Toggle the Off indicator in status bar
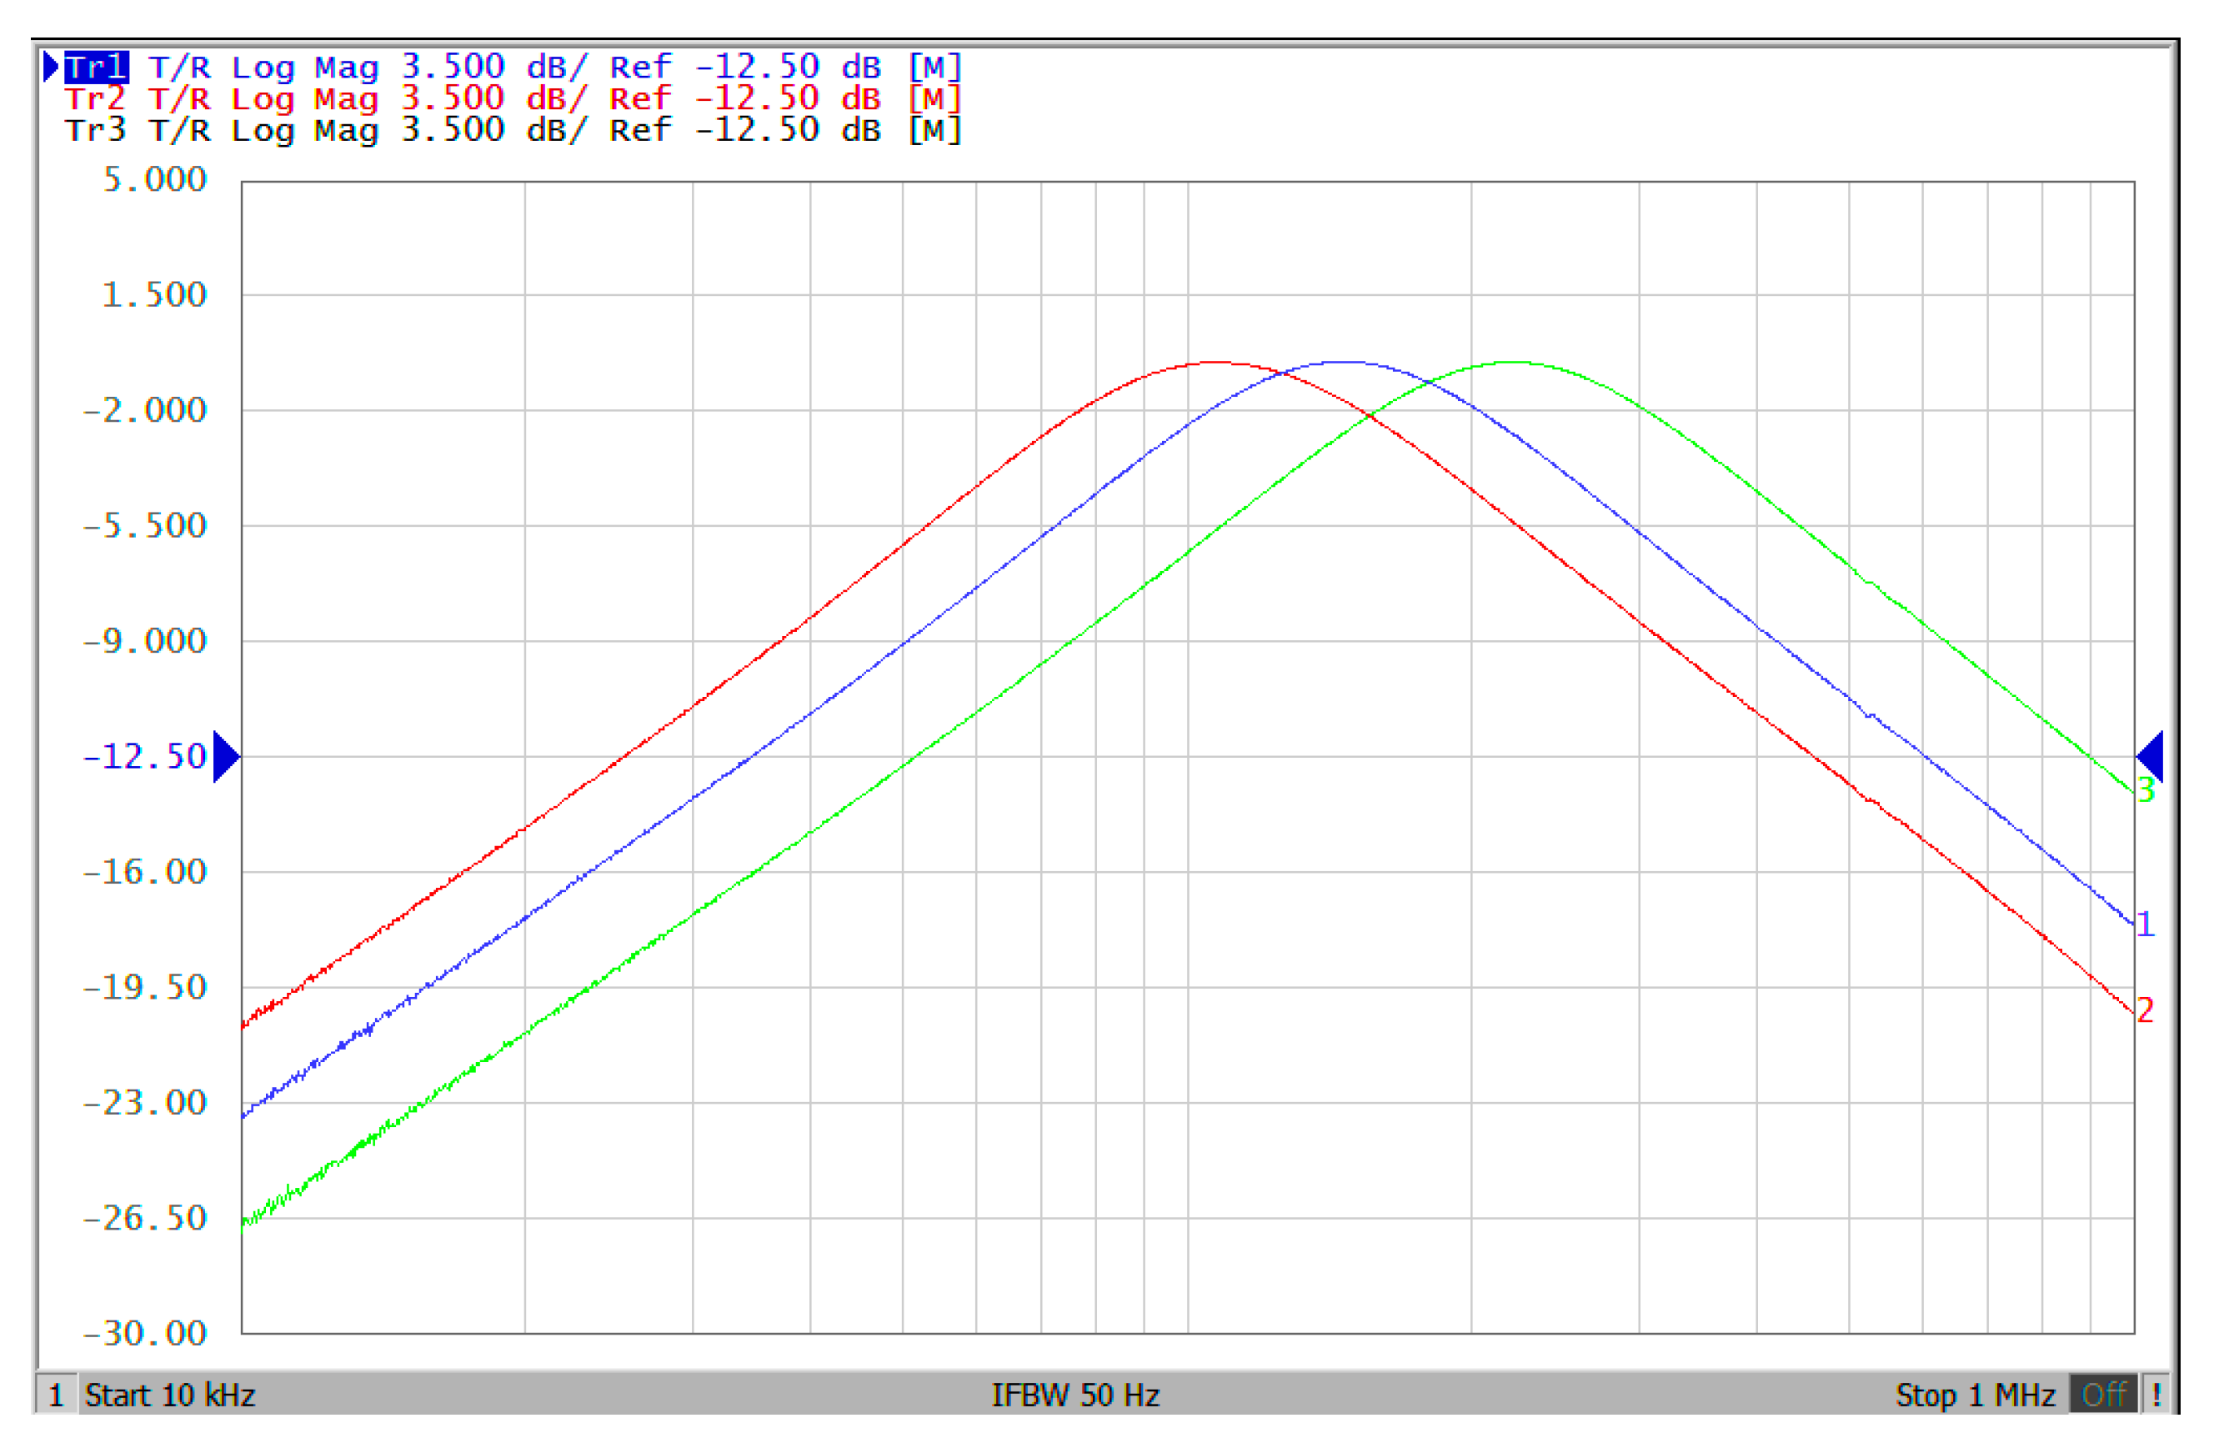Screen dimensions: 2239x1453 (2105, 1394)
